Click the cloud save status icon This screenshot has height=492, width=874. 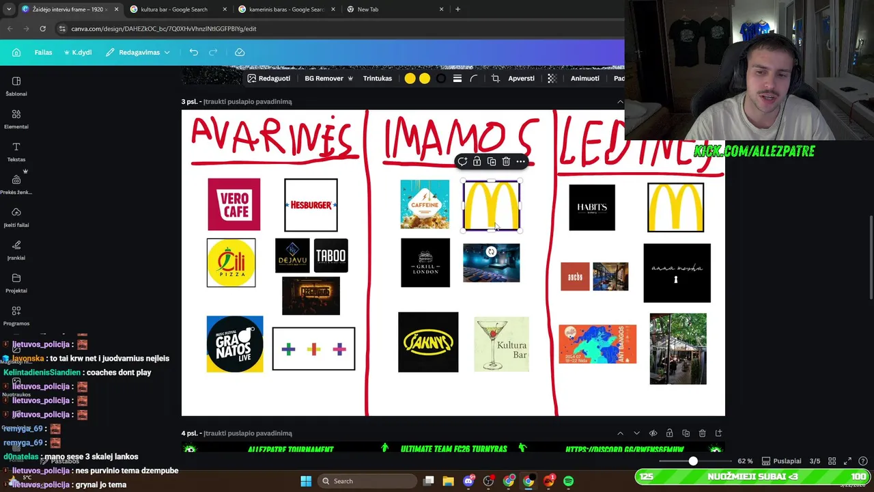click(240, 53)
